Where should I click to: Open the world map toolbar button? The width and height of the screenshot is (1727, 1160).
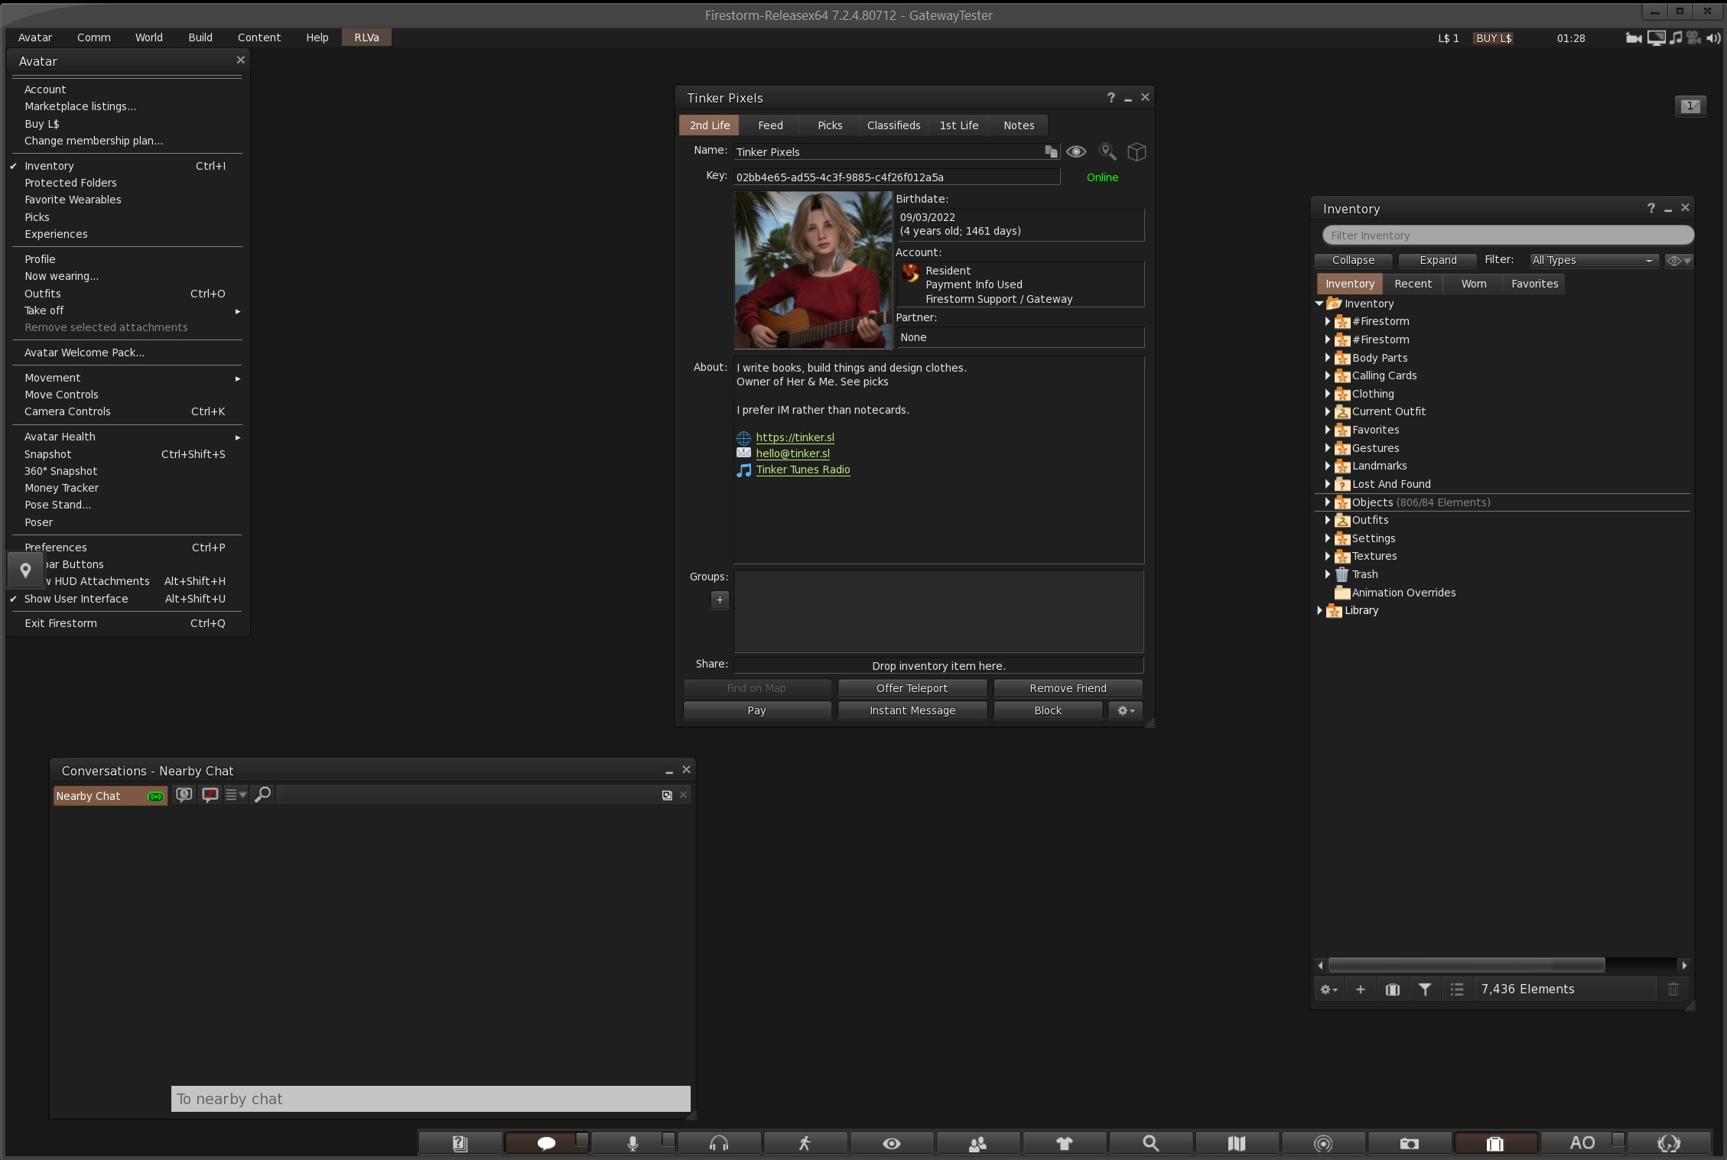click(1237, 1143)
